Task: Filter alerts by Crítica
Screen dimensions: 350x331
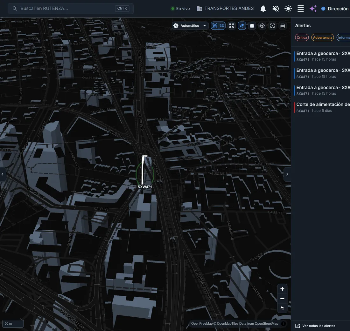Action: (302, 37)
